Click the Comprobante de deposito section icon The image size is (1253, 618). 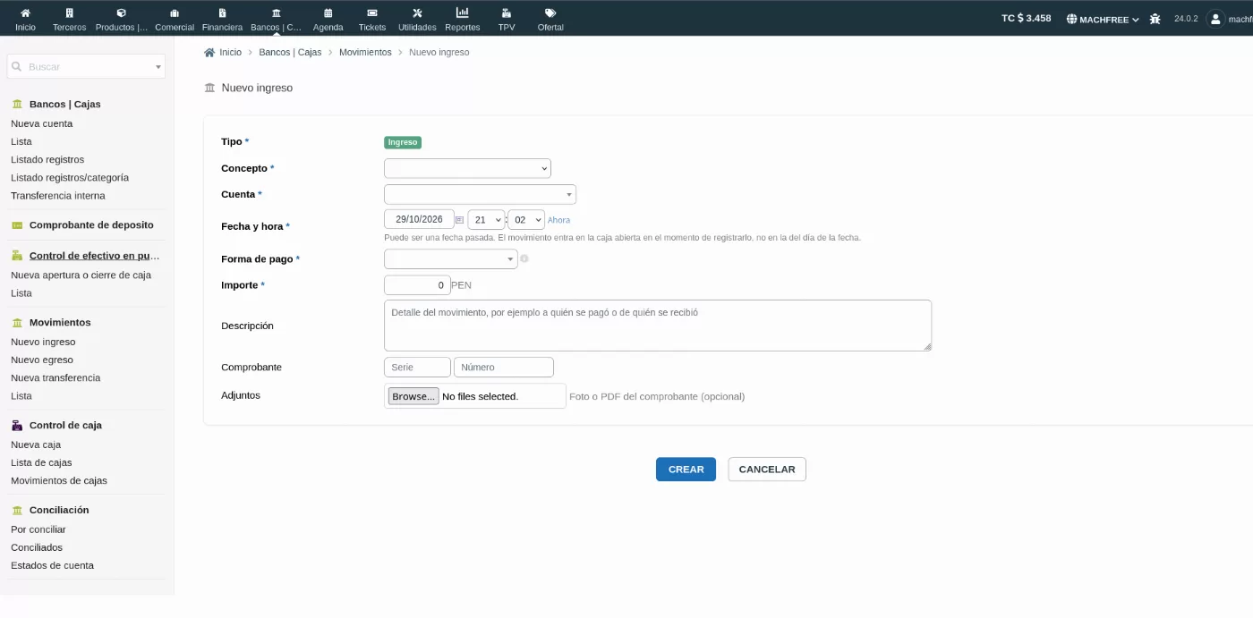tap(17, 225)
